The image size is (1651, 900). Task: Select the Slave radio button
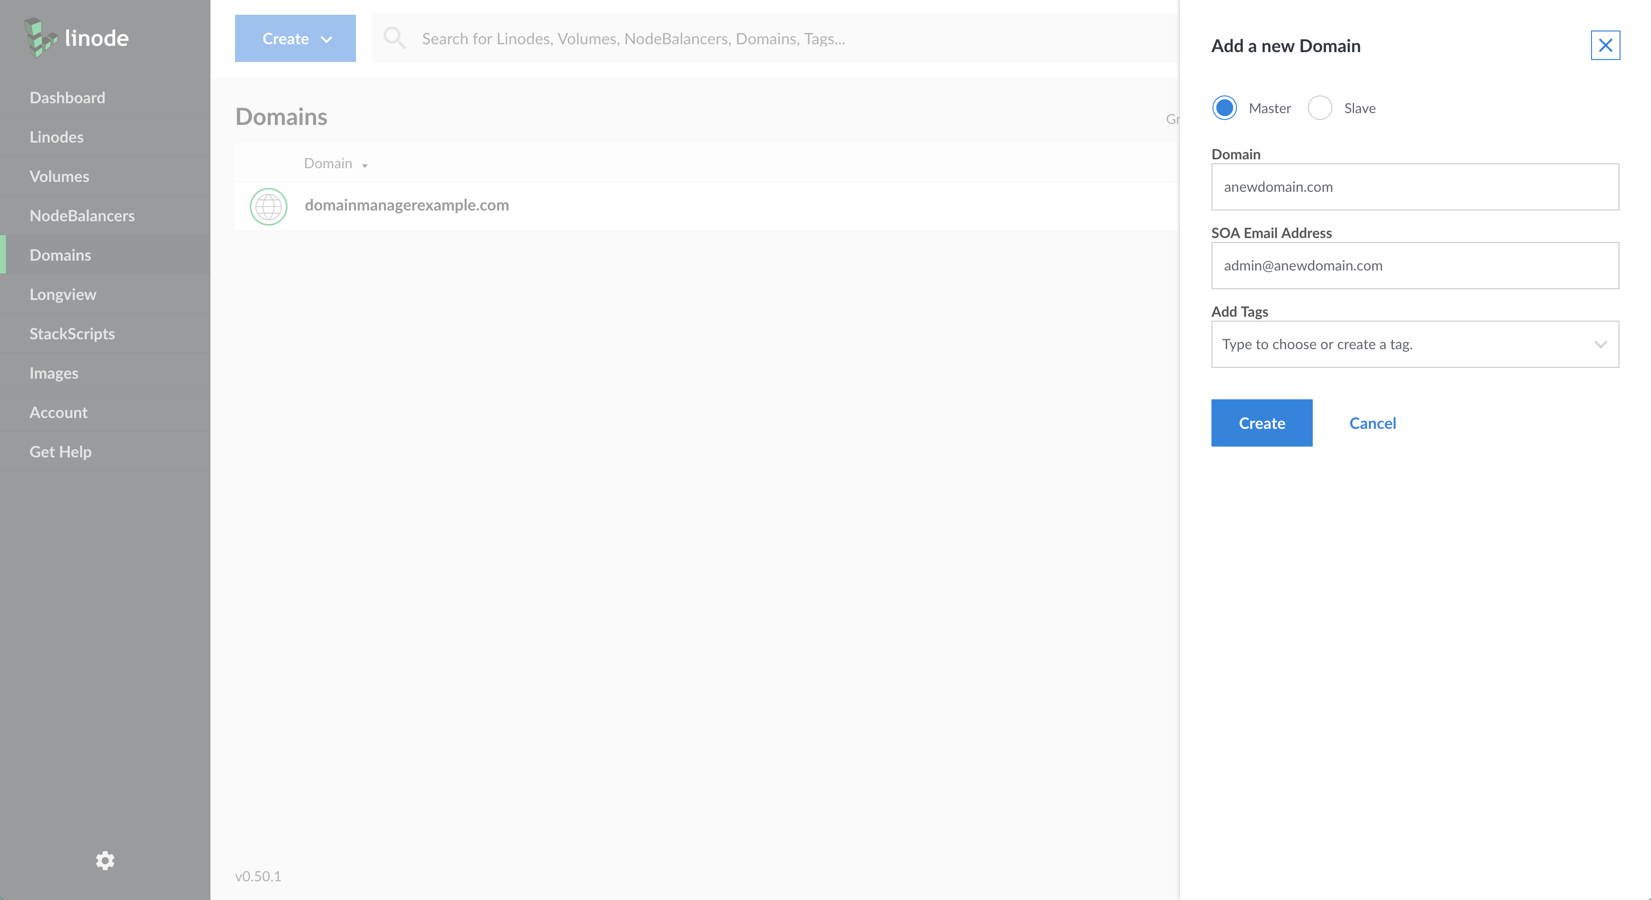(1320, 108)
